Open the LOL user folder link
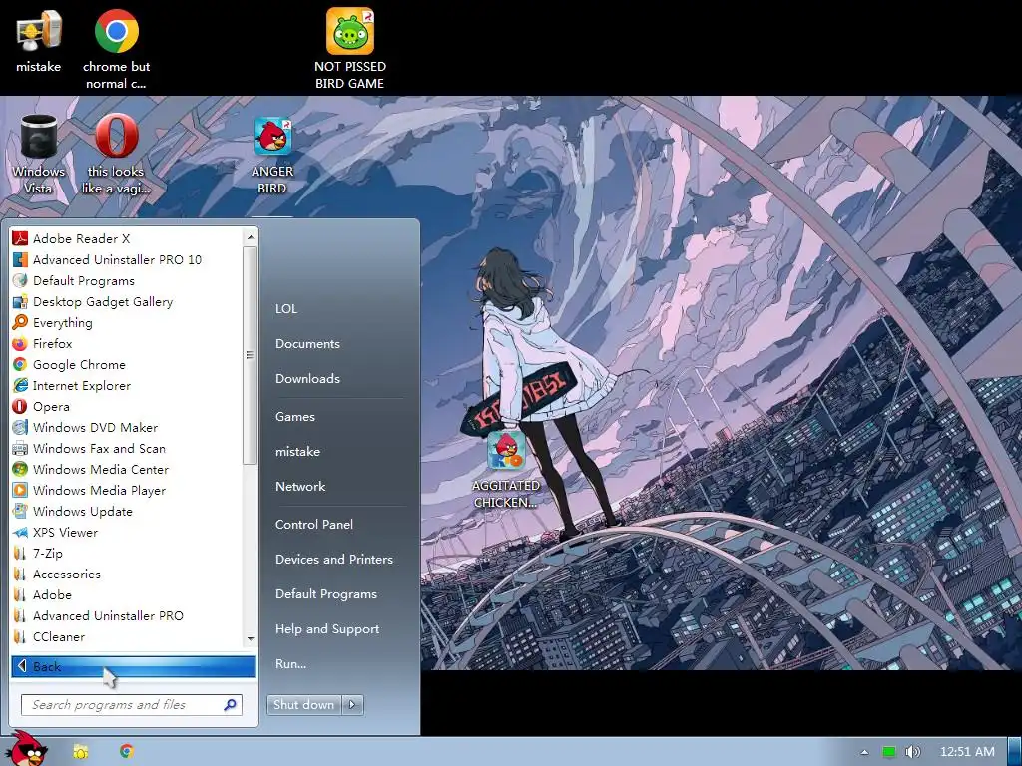This screenshot has width=1022, height=766. [x=286, y=309]
